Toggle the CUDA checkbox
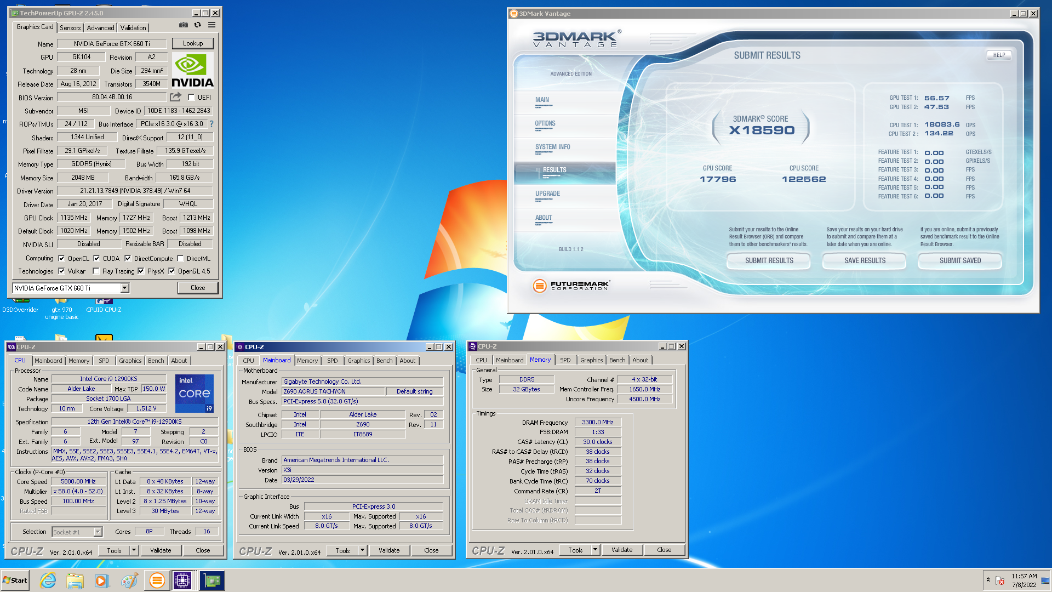1052x592 pixels. [x=96, y=258]
